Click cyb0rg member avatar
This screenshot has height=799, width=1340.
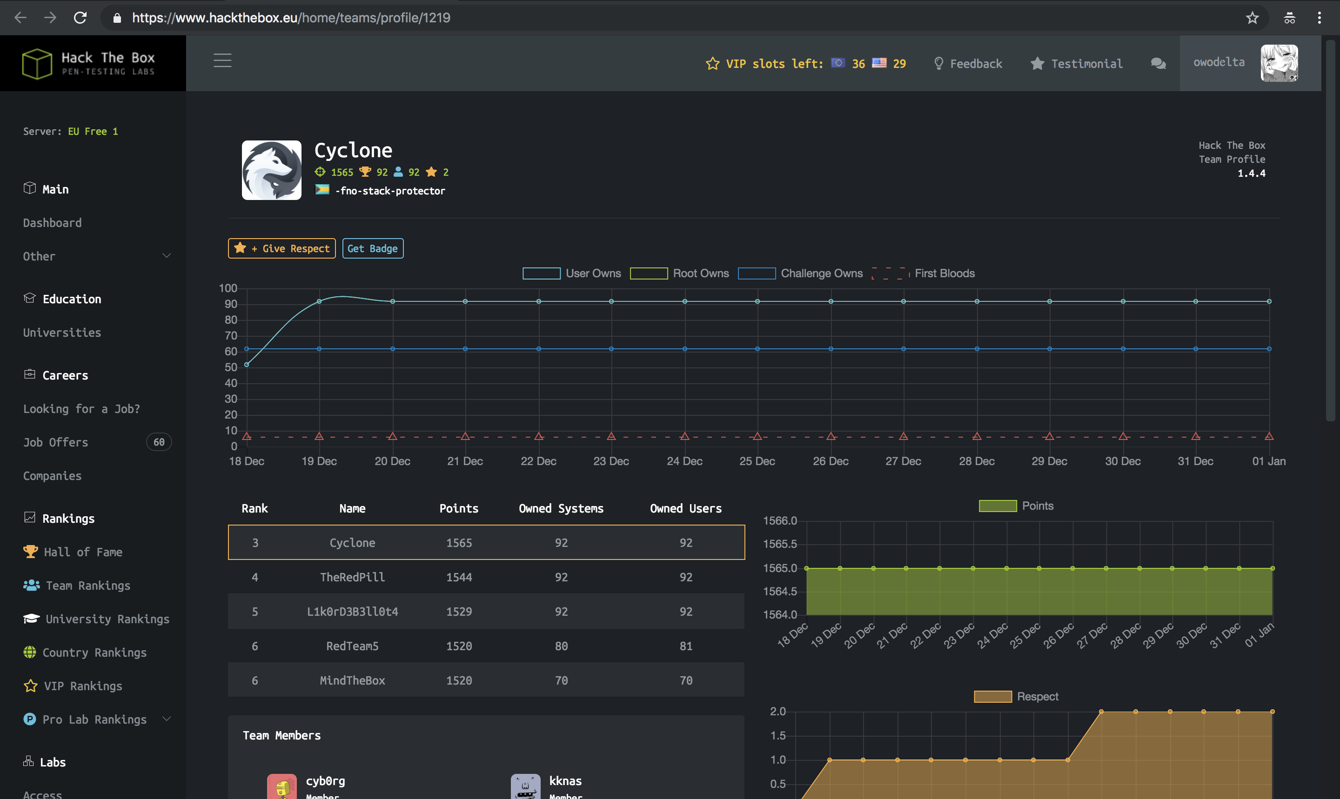(281, 786)
